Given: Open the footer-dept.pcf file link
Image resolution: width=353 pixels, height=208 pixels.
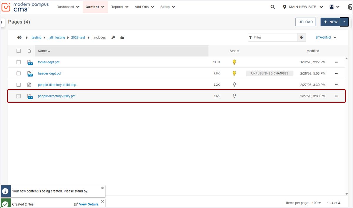Looking at the screenshot, I should pos(49,62).
